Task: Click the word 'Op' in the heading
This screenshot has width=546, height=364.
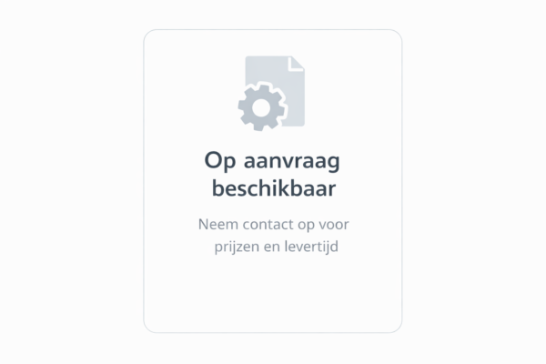Action: [x=219, y=161]
